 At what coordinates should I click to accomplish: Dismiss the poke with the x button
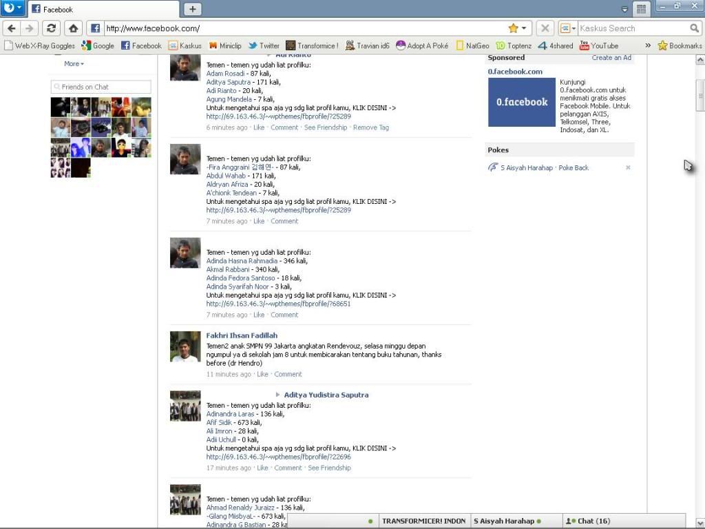click(628, 167)
